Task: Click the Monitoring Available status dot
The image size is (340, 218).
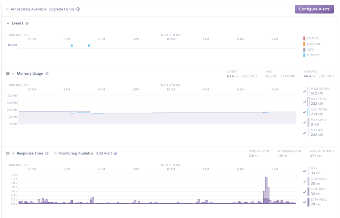Action: [55, 153]
